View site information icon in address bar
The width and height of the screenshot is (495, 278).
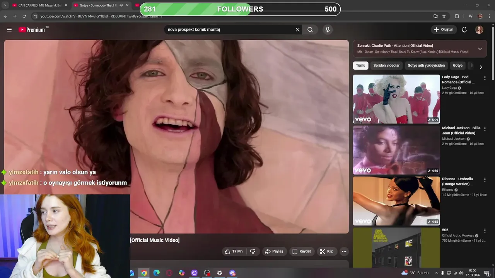35,16
